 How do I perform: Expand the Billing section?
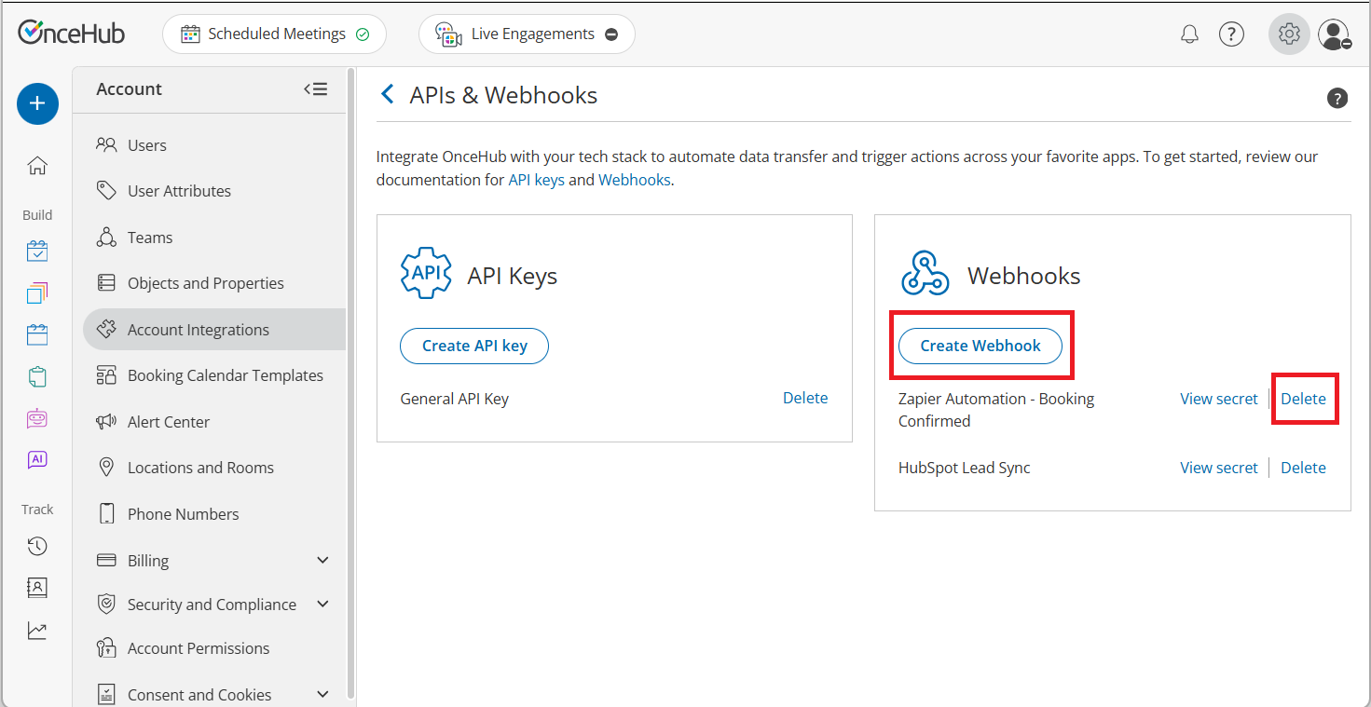pyautogui.click(x=322, y=560)
